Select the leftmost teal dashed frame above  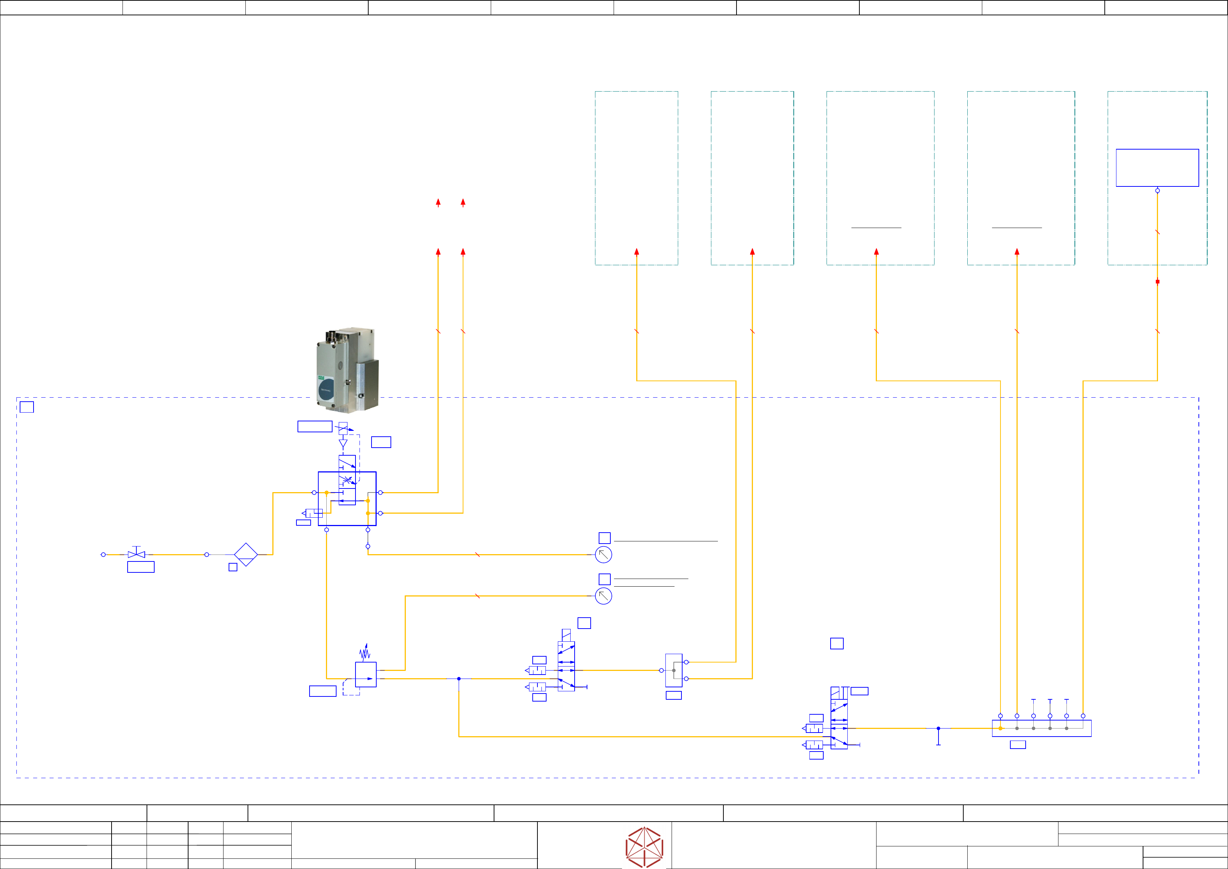pos(637,178)
